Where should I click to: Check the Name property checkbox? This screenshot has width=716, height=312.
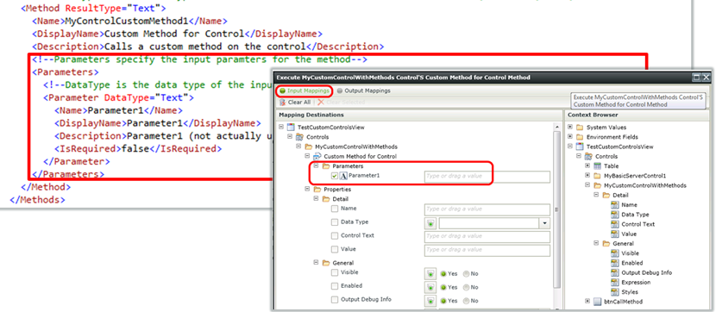point(335,209)
